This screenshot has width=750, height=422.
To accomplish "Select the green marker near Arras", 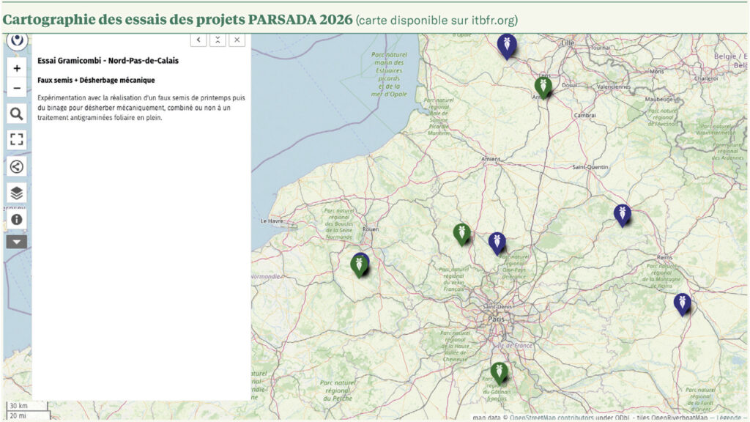I will pos(543,86).
